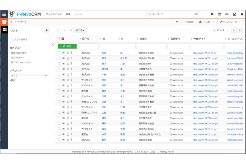Image resolution: width=246 pixels, height=164 pixels.
Task: Open the page jump ellipsis button
Action: point(234,30)
